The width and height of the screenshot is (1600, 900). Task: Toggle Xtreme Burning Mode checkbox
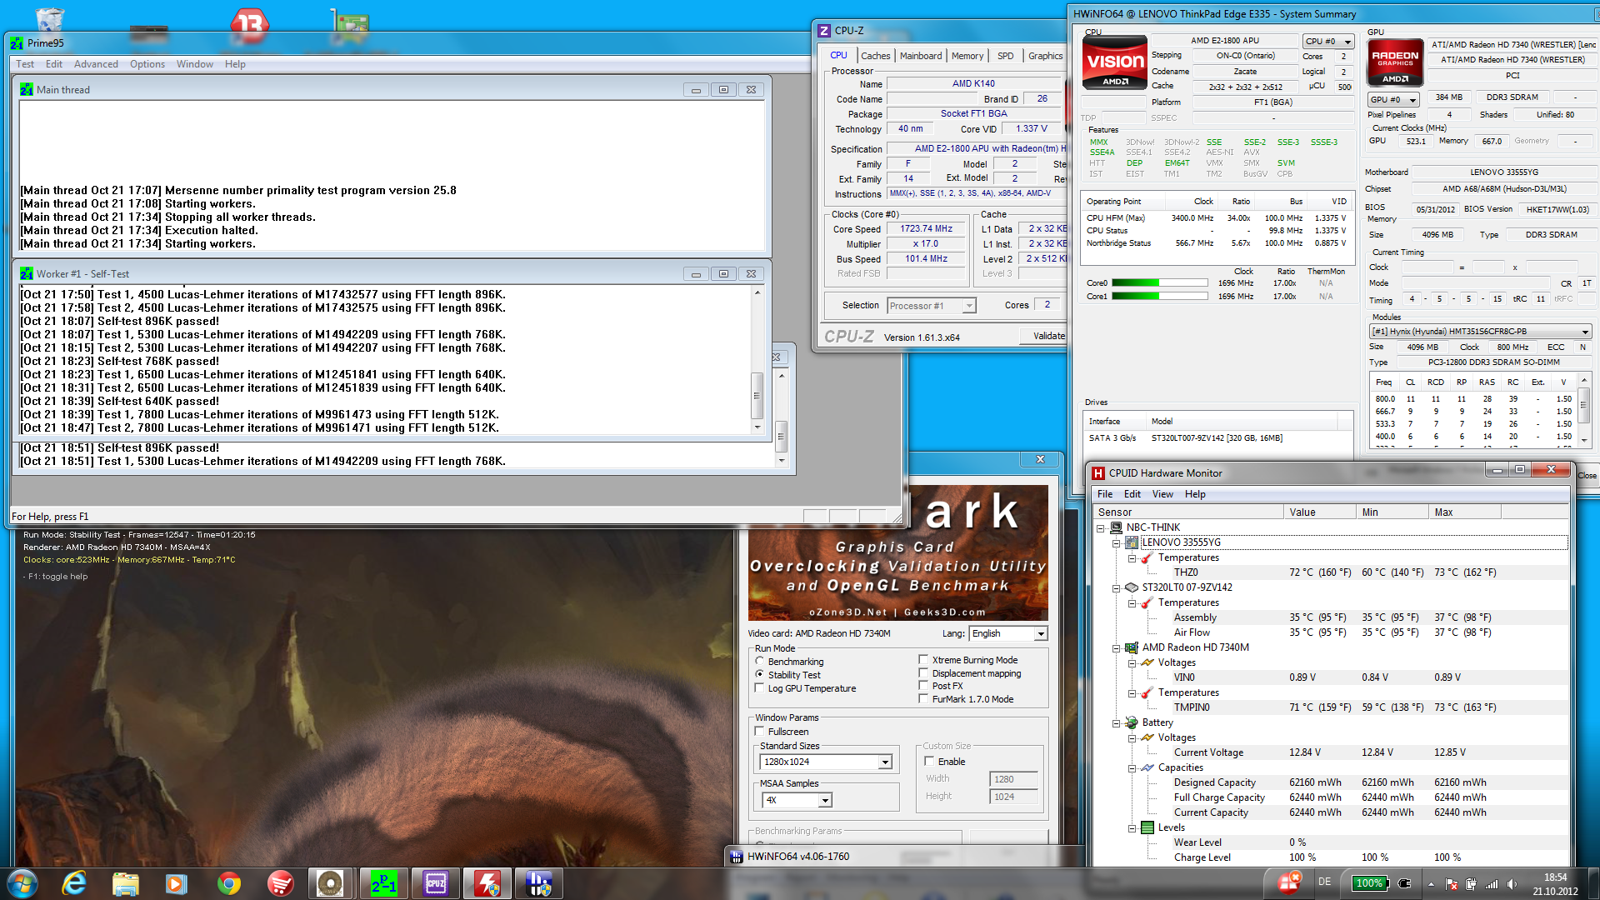(923, 660)
